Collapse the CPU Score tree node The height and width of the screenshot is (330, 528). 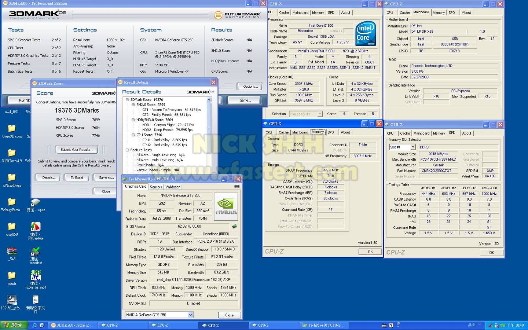point(133,135)
